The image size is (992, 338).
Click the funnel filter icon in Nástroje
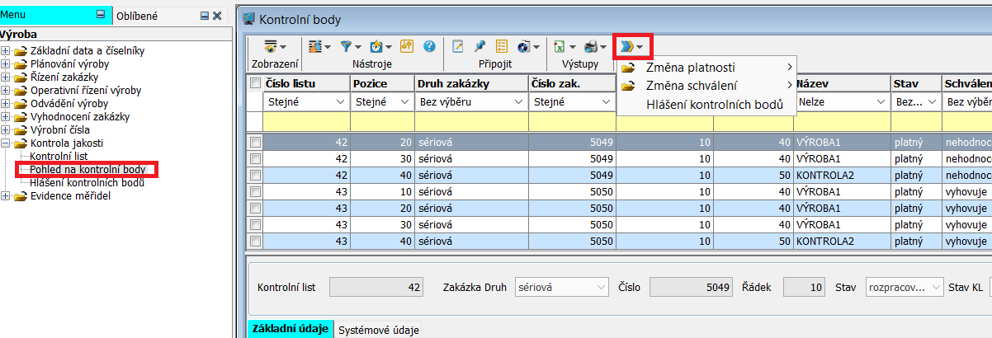[347, 47]
